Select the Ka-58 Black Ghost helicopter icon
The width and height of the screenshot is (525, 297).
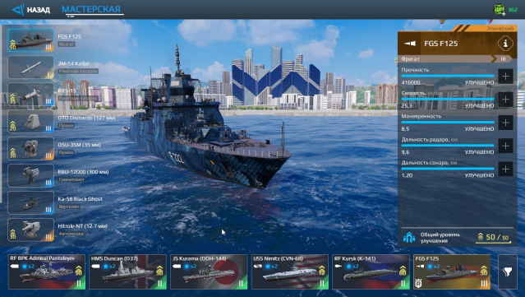tap(30, 203)
